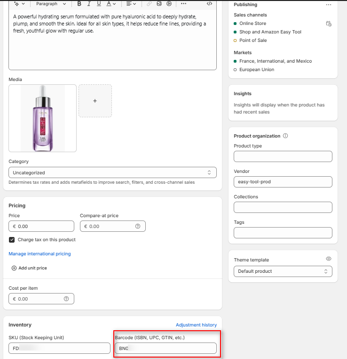Switch editor to HTML code view
The width and height of the screenshot is (347, 359).
pyautogui.click(x=210, y=4)
